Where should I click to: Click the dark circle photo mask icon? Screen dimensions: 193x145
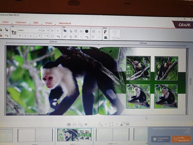(x=87, y=32)
